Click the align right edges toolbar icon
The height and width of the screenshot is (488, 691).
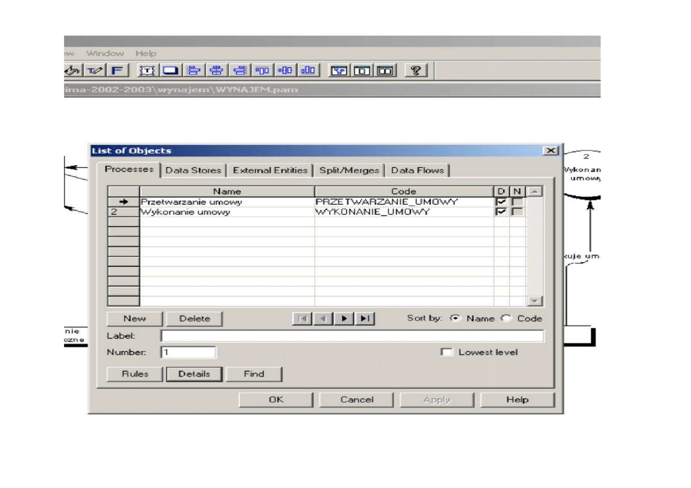240,70
